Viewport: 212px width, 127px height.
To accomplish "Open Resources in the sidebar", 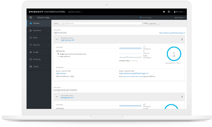I will point(39,45).
